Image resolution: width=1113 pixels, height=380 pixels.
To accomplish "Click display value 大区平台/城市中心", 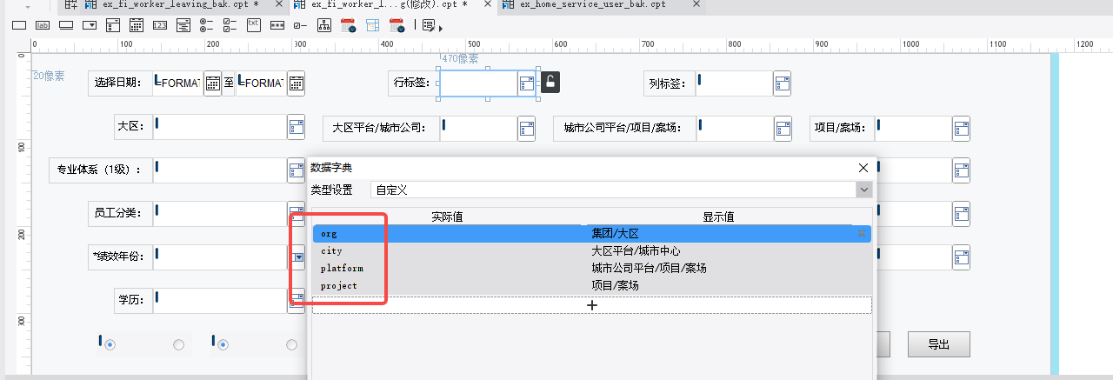I will [636, 250].
